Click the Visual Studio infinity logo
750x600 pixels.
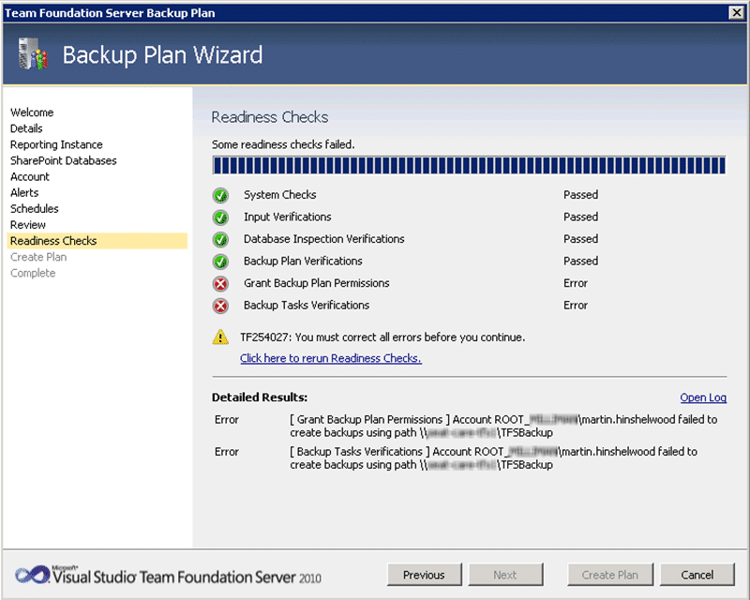click(32, 575)
